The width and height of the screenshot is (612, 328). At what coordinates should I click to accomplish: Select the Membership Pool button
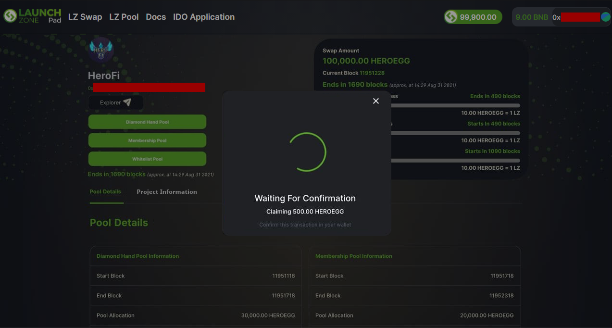(147, 140)
